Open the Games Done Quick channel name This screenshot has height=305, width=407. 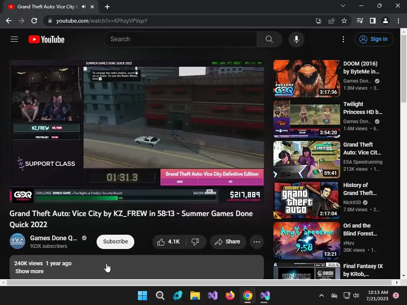coord(54,238)
